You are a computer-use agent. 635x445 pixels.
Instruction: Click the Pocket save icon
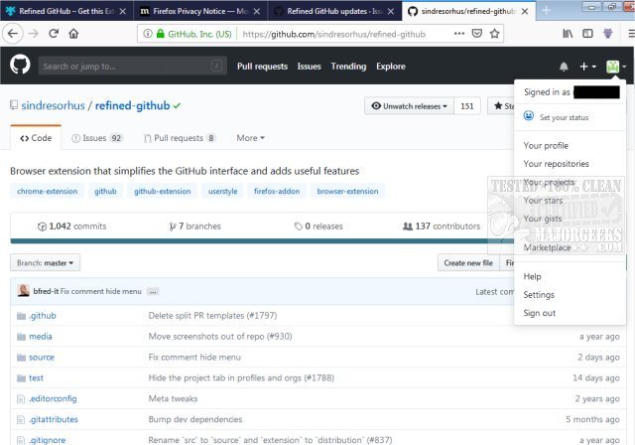pyautogui.click(x=477, y=34)
